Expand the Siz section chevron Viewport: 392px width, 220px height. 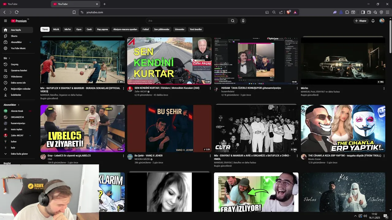click(x=9, y=58)
